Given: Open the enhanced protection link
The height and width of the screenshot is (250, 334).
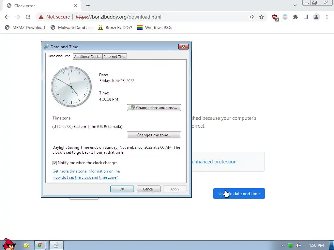Looking at the screenshot, I should [x=214, y=162].
